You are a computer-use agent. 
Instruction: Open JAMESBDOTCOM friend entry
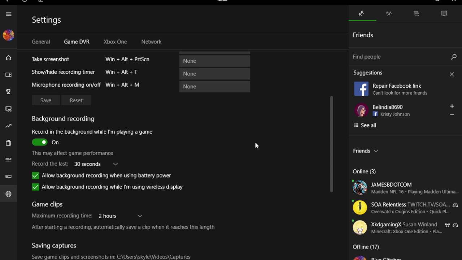(x=405, y=188)
